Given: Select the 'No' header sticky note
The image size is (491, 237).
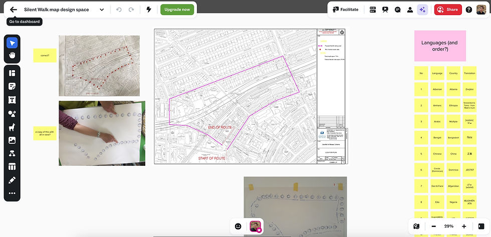Looking at the screenshot, I should click(x=421, y=73).
